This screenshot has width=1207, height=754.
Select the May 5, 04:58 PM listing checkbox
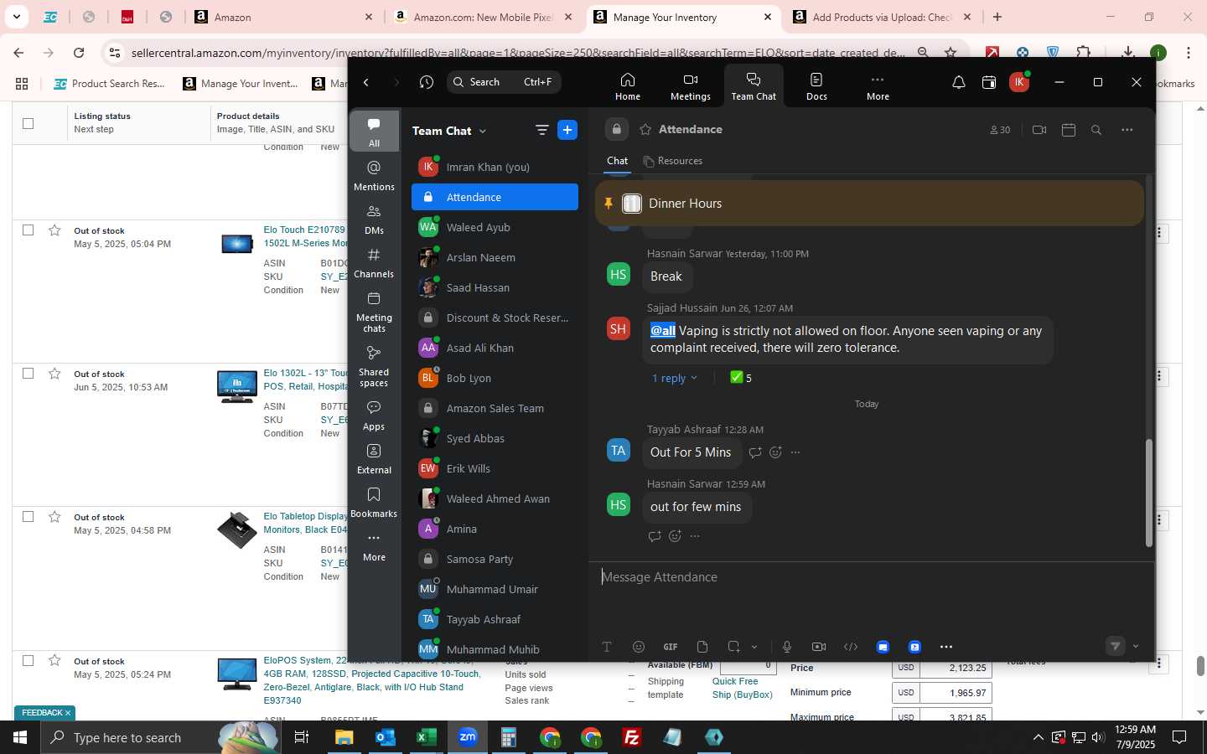[x=28, y=516]
